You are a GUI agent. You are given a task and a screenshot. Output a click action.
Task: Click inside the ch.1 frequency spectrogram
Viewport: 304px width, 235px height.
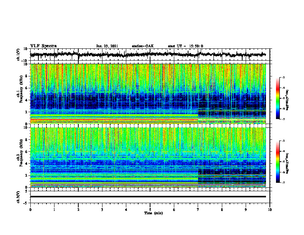coord(148,94)
